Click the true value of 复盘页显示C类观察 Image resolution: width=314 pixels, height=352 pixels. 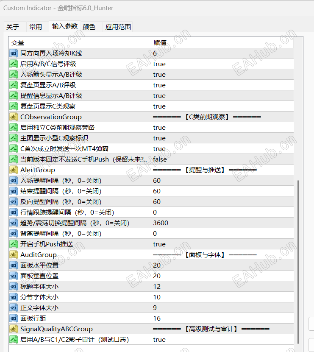click(x=159, y=106)
